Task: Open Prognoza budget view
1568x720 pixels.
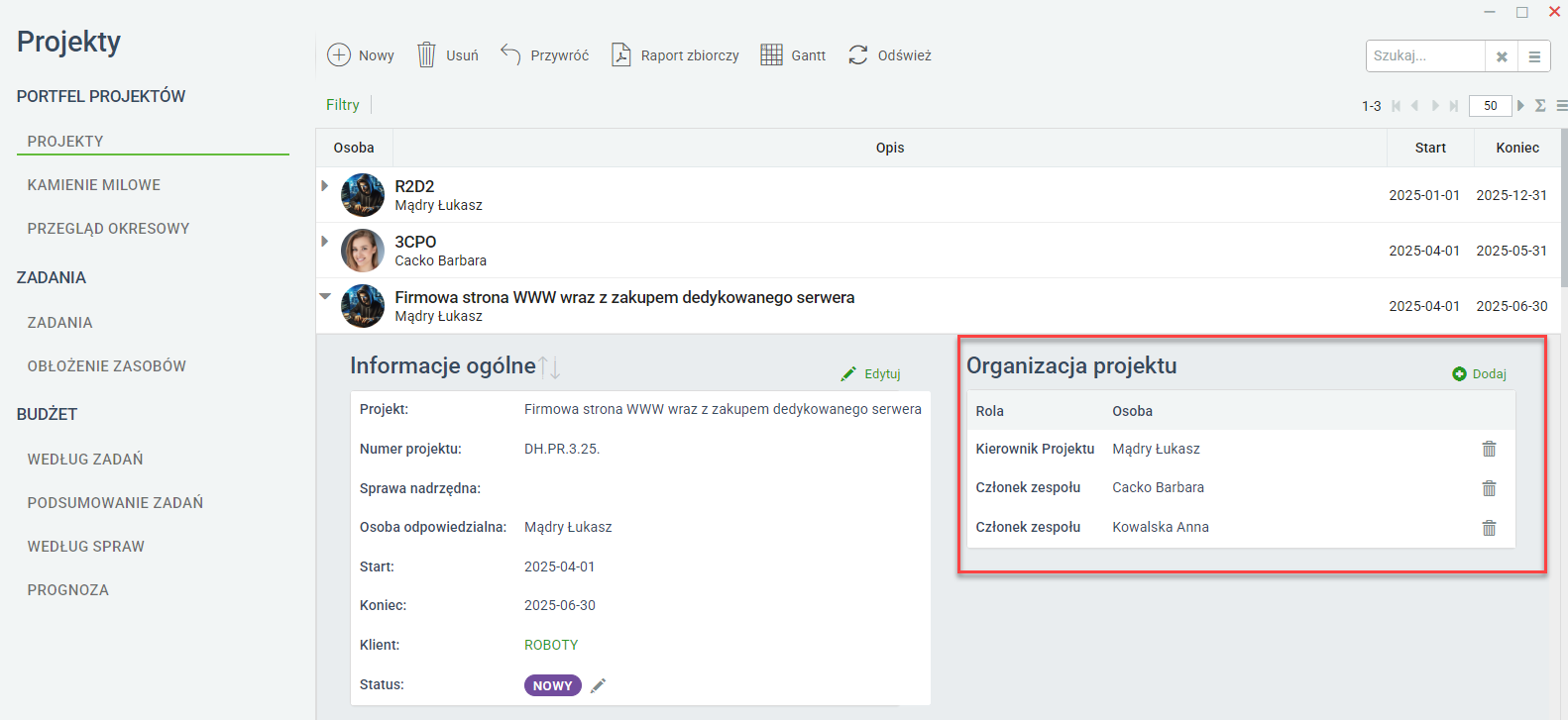Action: [x=67, y=590]
